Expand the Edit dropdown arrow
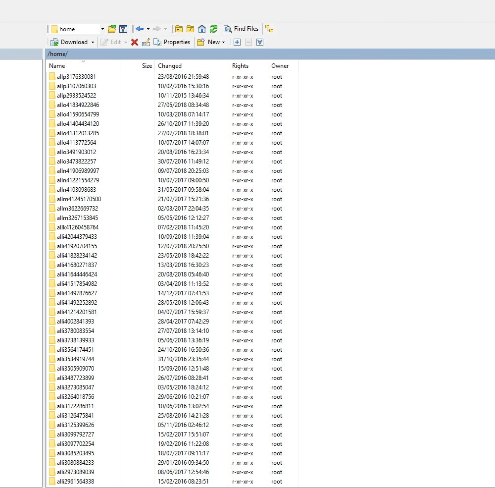Viewport: 495px width, 488px height. (x=126, y=42)
